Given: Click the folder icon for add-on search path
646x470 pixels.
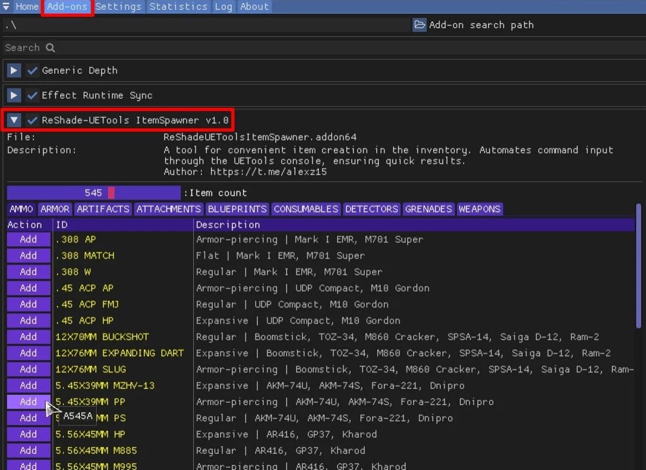Looking at the screenshot, I should [419, 25].
